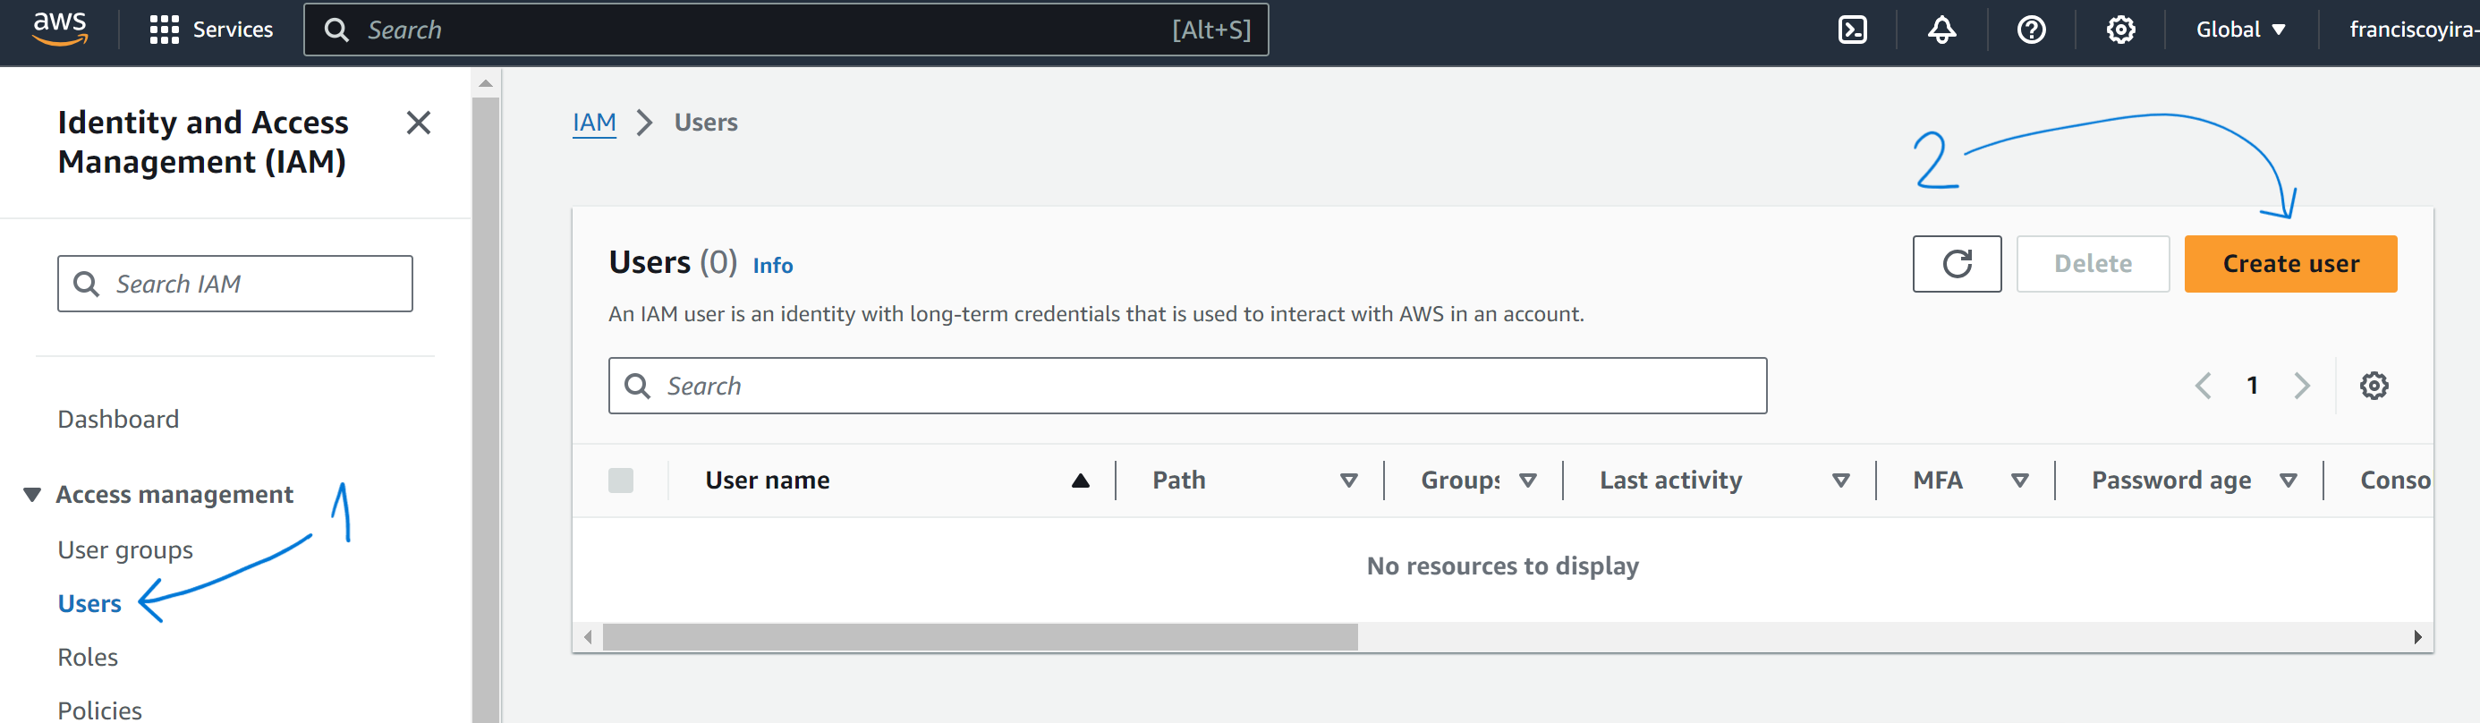Click the sidebar scroll up arrow
This screenshot has width=2480, height=723.
[x=486, y=84]
